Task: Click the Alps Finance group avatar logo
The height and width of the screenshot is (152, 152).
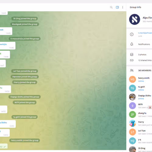Action: [135, 19]
